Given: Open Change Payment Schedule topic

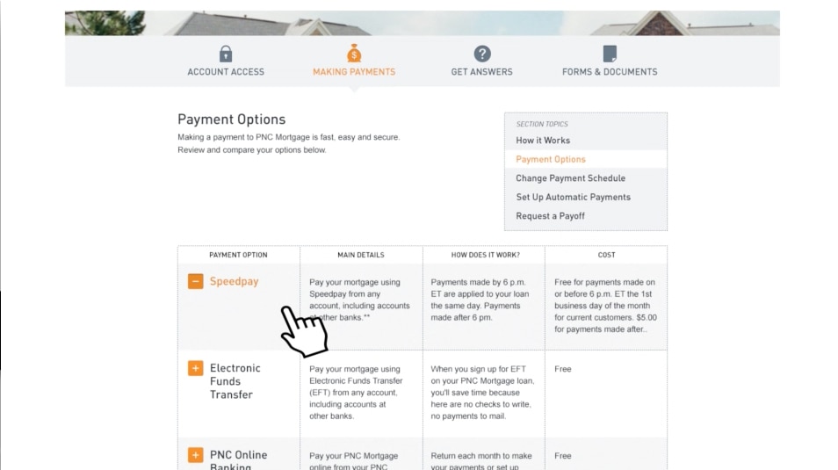Looking at the screenshot, I should pyautogui.click(x=570, y=178).
